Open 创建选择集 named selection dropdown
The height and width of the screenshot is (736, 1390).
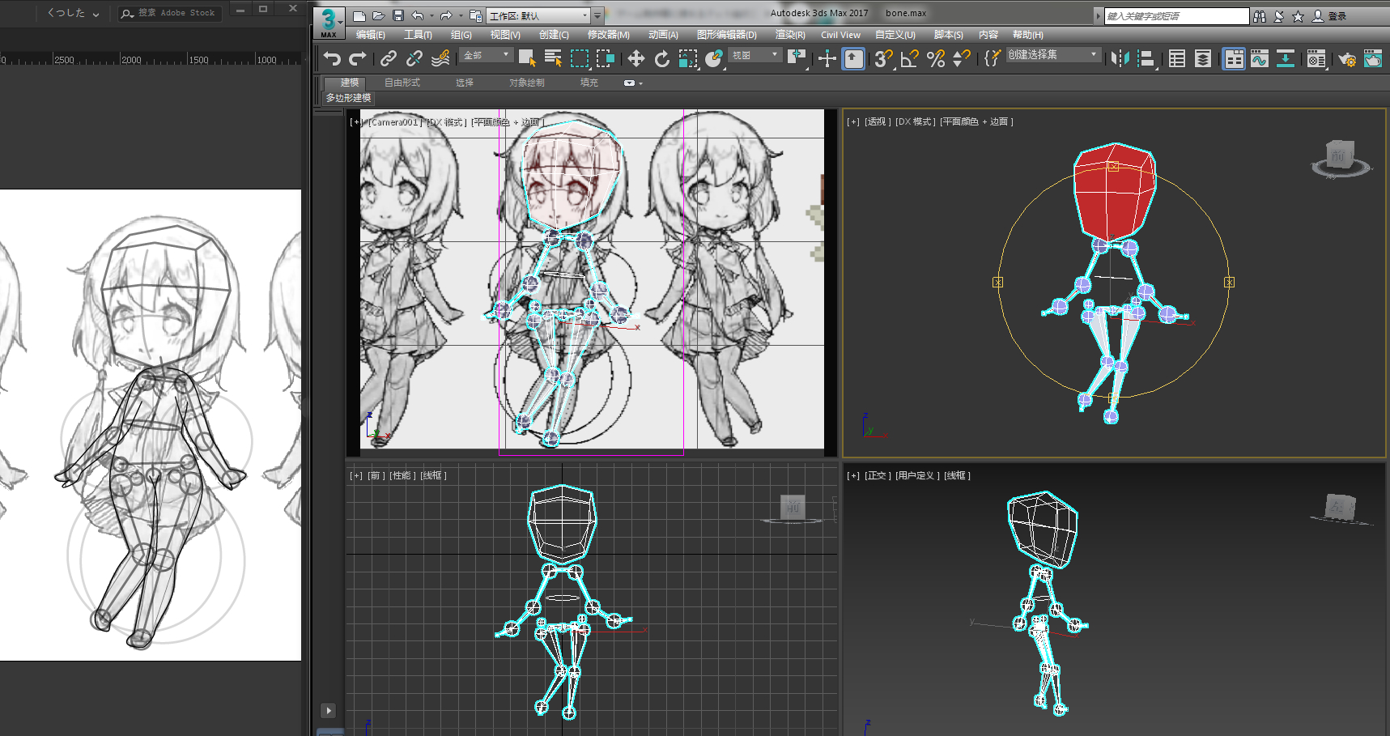1053,55
